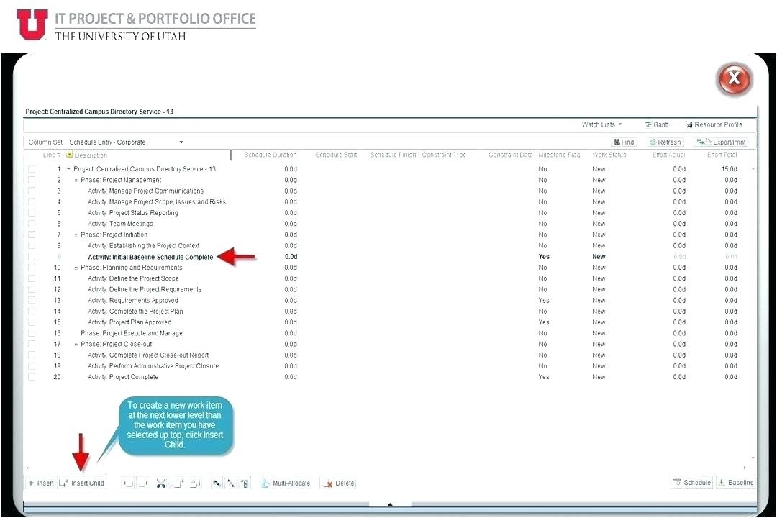Select the Initial Baseline Schedule Complete activity
777x518 pixels.
[x=150, y=257]
